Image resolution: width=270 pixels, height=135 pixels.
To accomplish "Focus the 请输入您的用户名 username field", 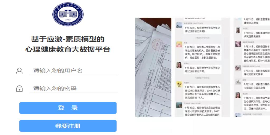I will coord(74,71).
